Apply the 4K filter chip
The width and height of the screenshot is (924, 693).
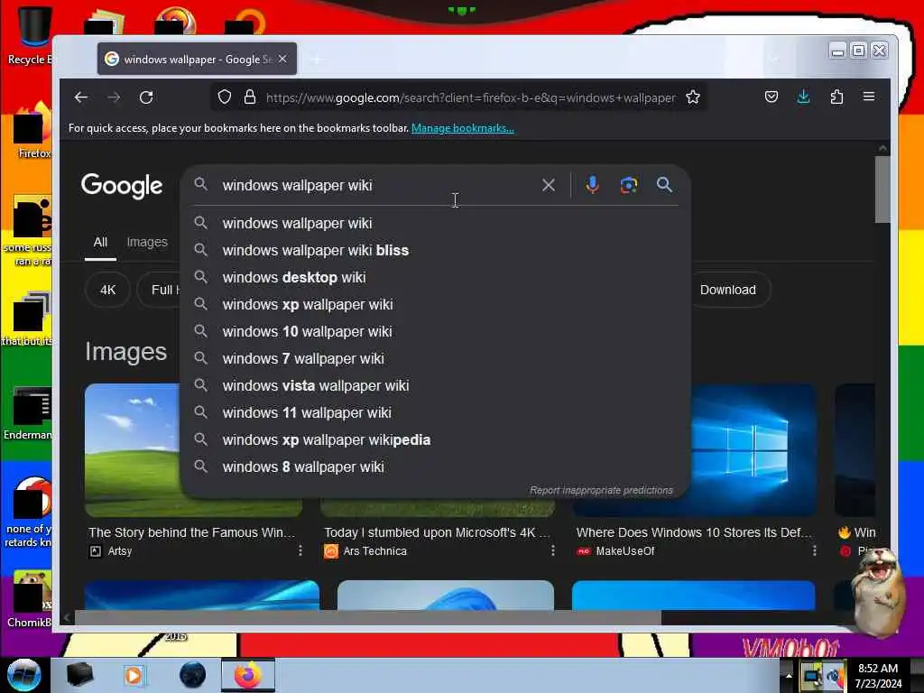tap(108, 290)
